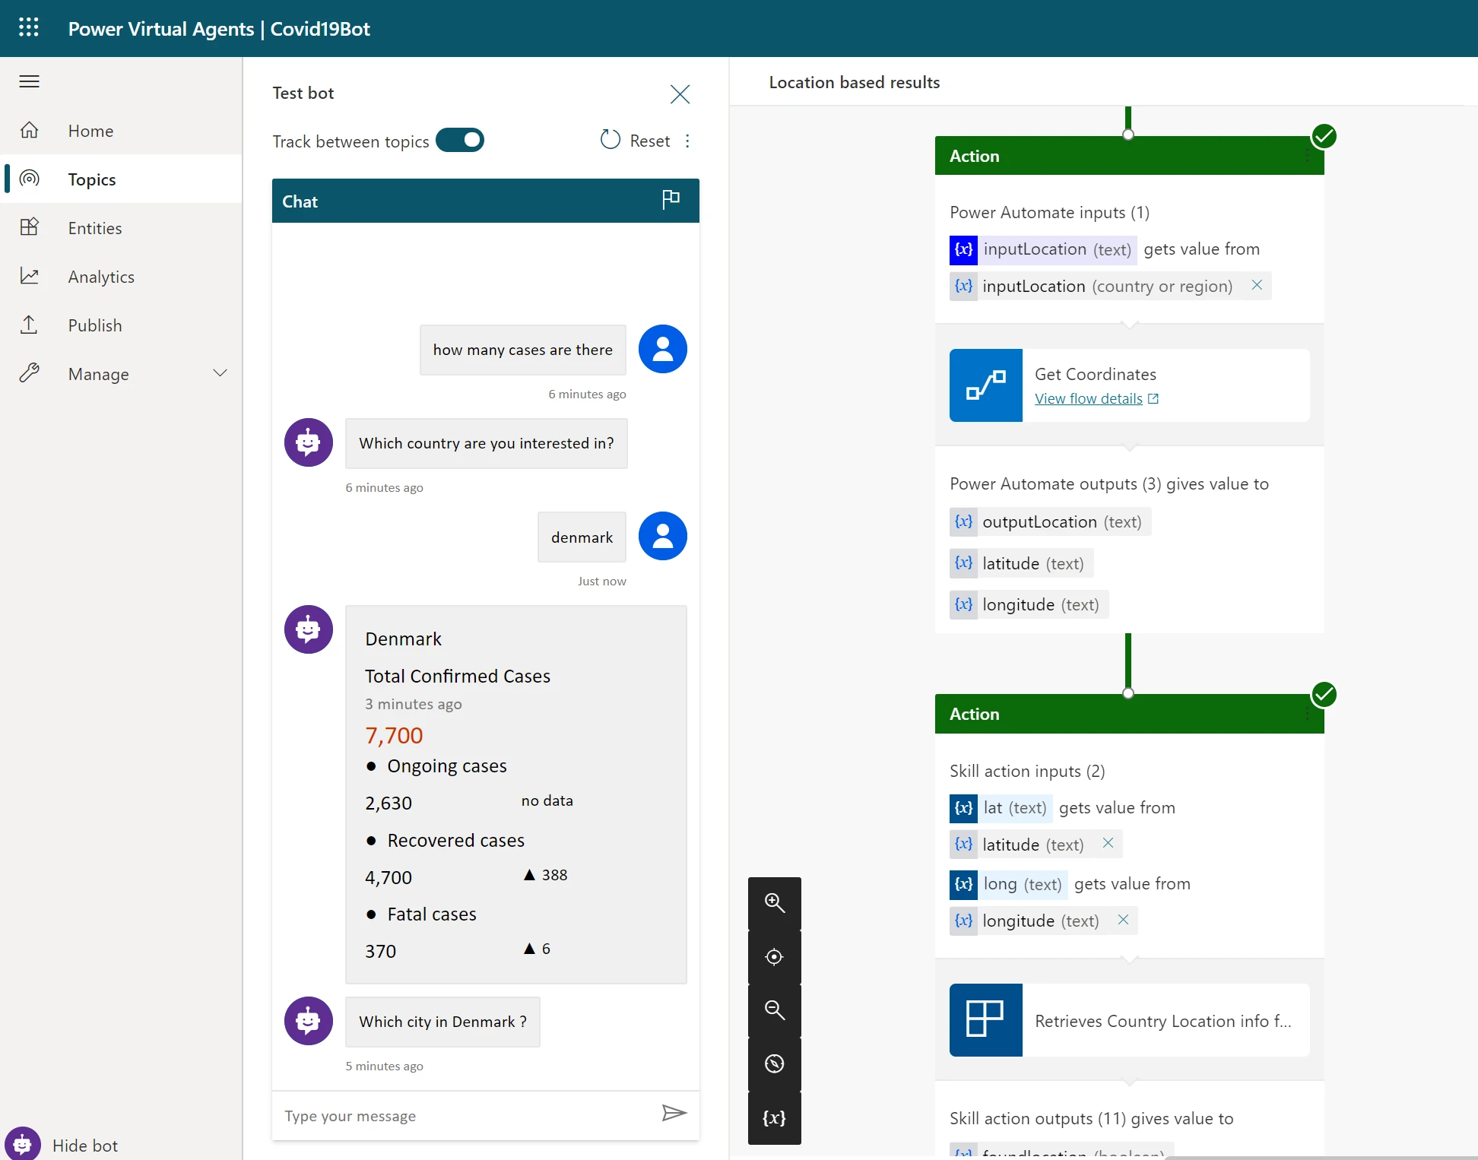This screenshot has height=1160, width=1478.
Task: Open View flow details for Get Coordinates
Action: [1089, 398]
